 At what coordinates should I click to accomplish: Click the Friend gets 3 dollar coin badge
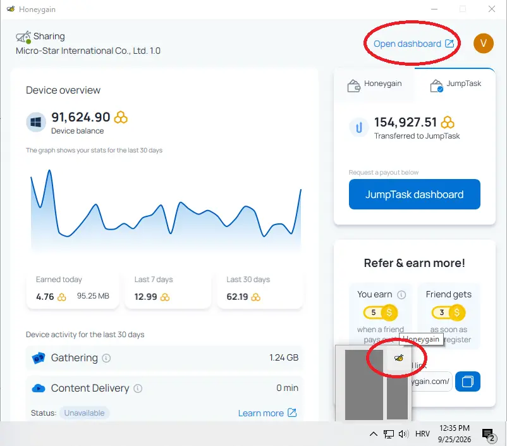[448, 313]
